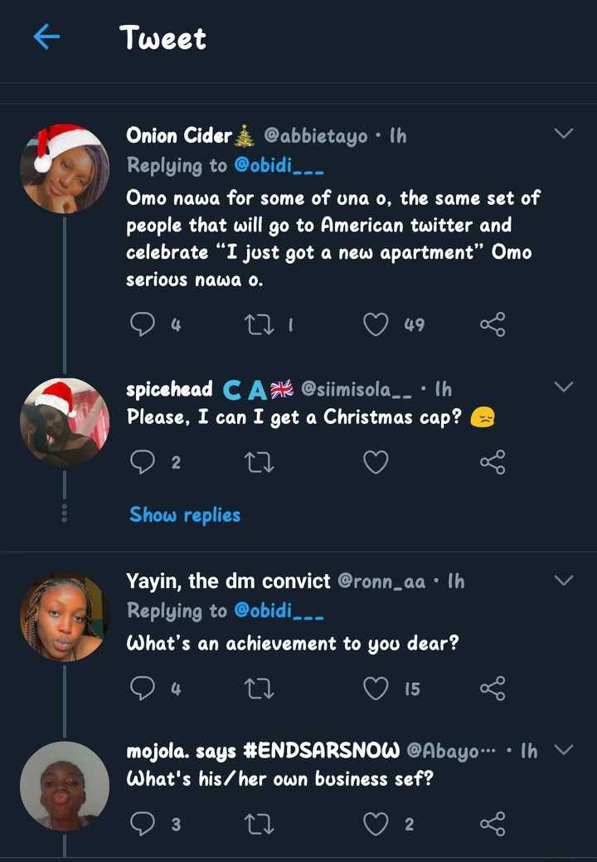The height and width of the screenshot is (862, 597).
Task: Share the tweet by Yayin
Action: pyautogui.click(x=493, y=688)
